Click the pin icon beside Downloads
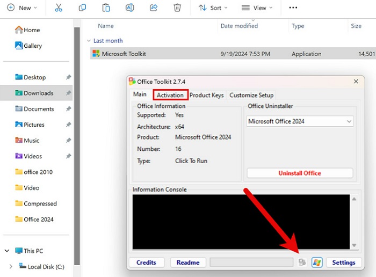376x277 pixels. click(69, 93)
